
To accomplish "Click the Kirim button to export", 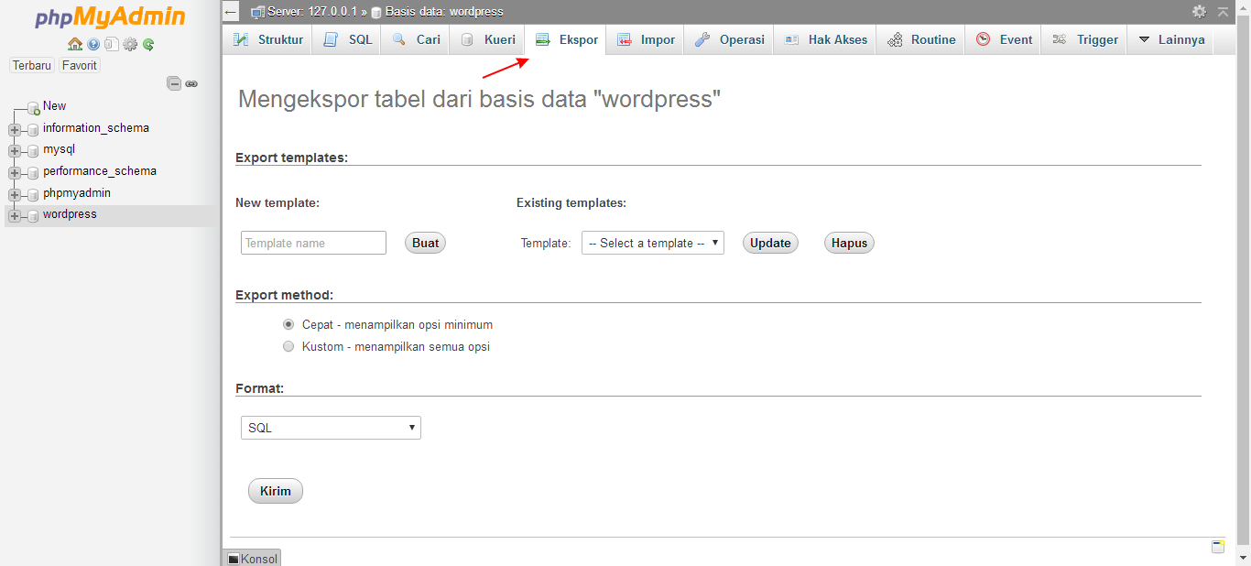I will pyautogui.click(x=275, y=491).
